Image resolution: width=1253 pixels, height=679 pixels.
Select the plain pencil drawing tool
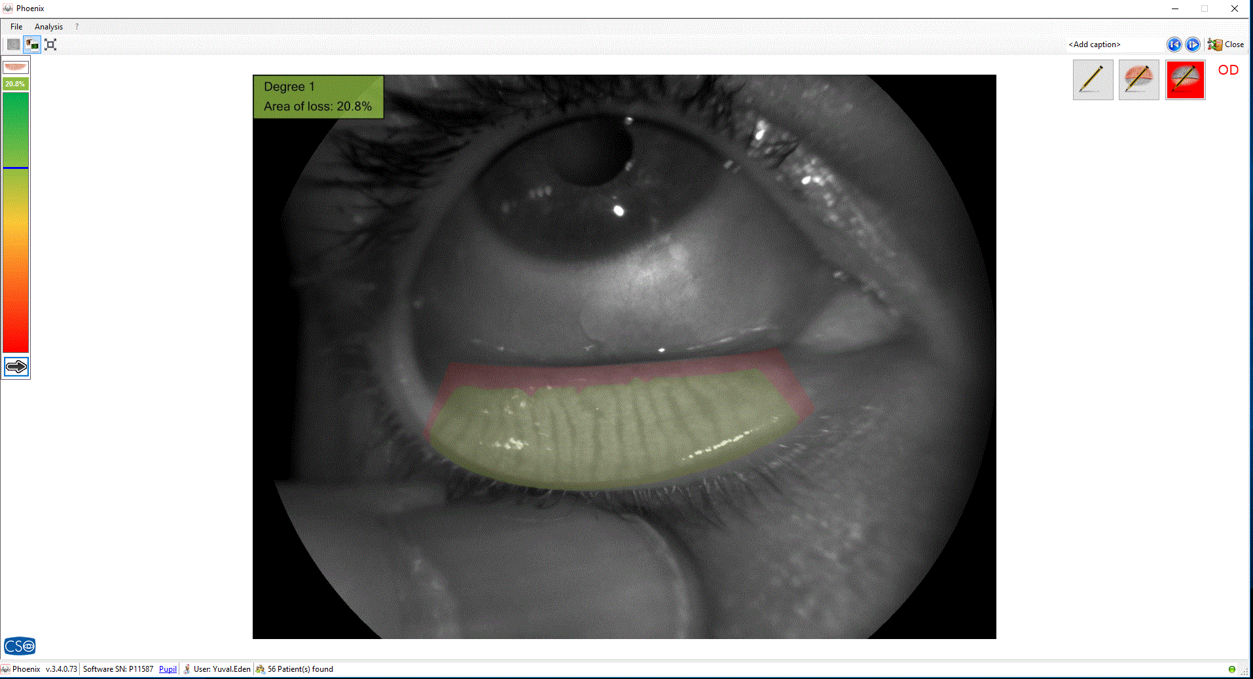point(1093,80)
